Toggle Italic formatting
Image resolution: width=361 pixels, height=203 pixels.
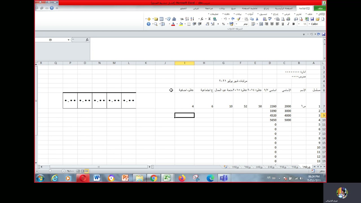[x=288, y=24]
